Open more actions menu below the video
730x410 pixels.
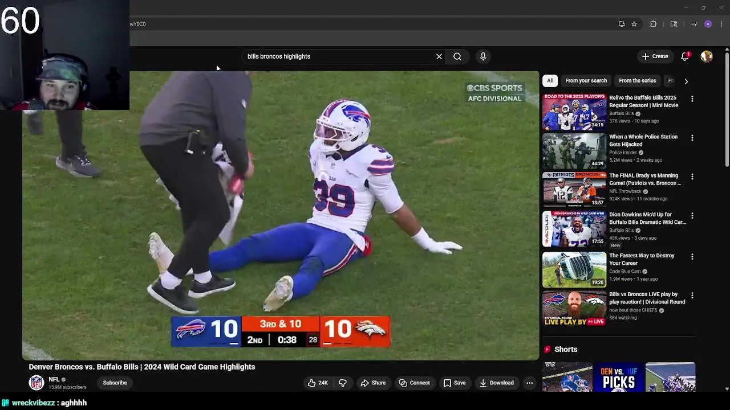coord(529,383)
